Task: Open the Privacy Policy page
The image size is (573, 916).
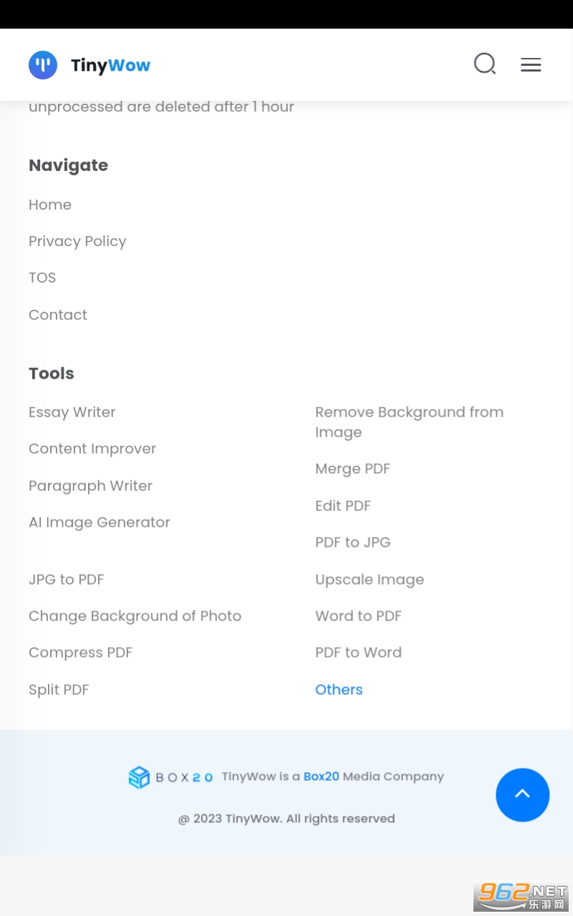Action: pyautogui.click(x=77, y=241)
